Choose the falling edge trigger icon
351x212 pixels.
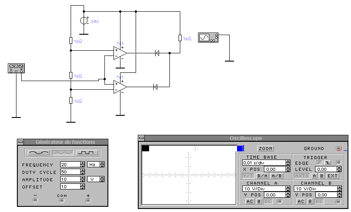tap(328, 163)
